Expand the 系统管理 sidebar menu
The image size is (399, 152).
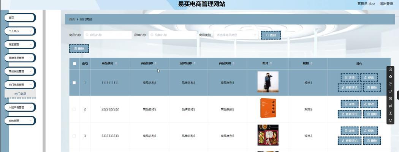(x=20, y=121)
